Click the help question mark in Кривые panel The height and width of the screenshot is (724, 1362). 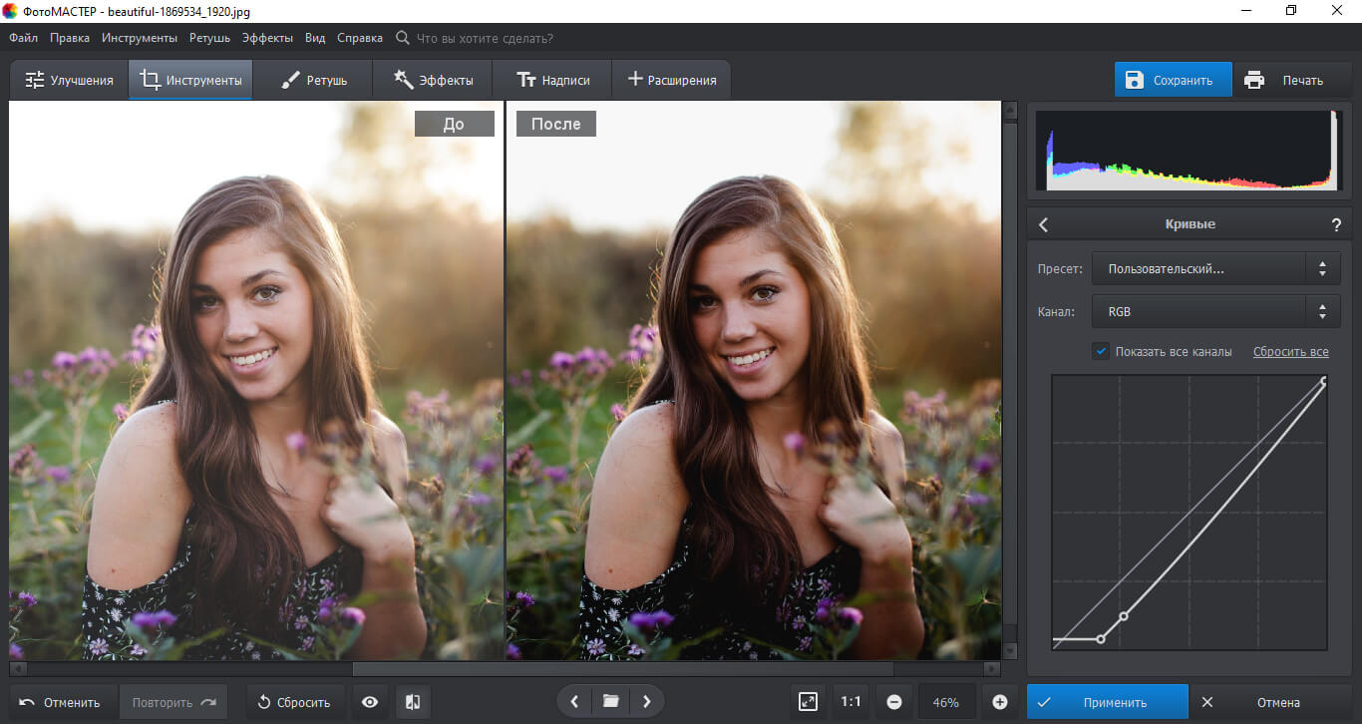point(1336,225)
